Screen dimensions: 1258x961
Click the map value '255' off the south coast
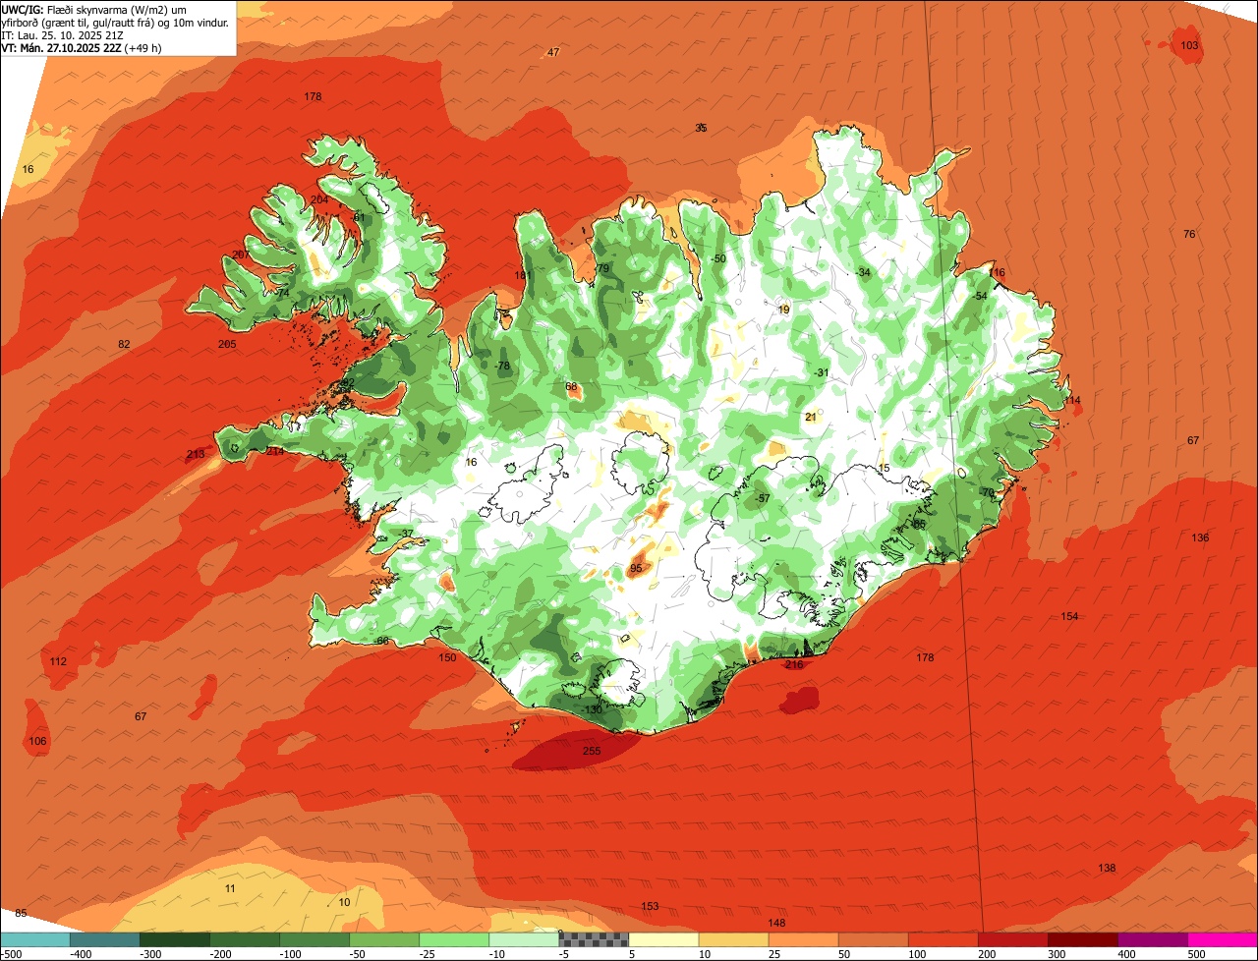[x=592, y=751]
